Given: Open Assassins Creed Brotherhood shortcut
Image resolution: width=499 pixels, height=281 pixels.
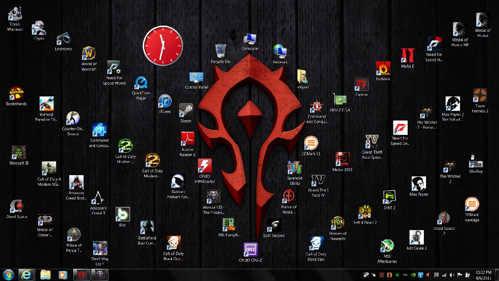Looking at the screenshot, I should pos(76,188).
